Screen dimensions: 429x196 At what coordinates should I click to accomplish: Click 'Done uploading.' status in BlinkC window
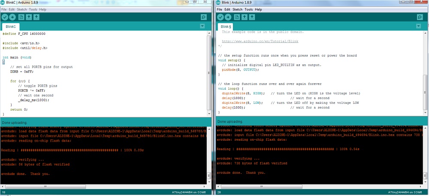pos(15,123)
